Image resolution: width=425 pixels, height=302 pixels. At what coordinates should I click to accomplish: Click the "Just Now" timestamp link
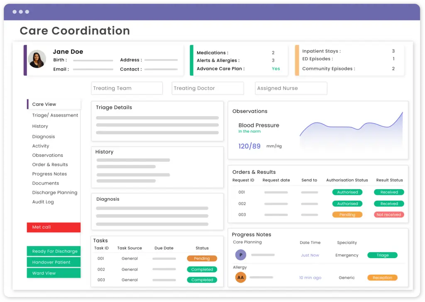tap(310, 255)
